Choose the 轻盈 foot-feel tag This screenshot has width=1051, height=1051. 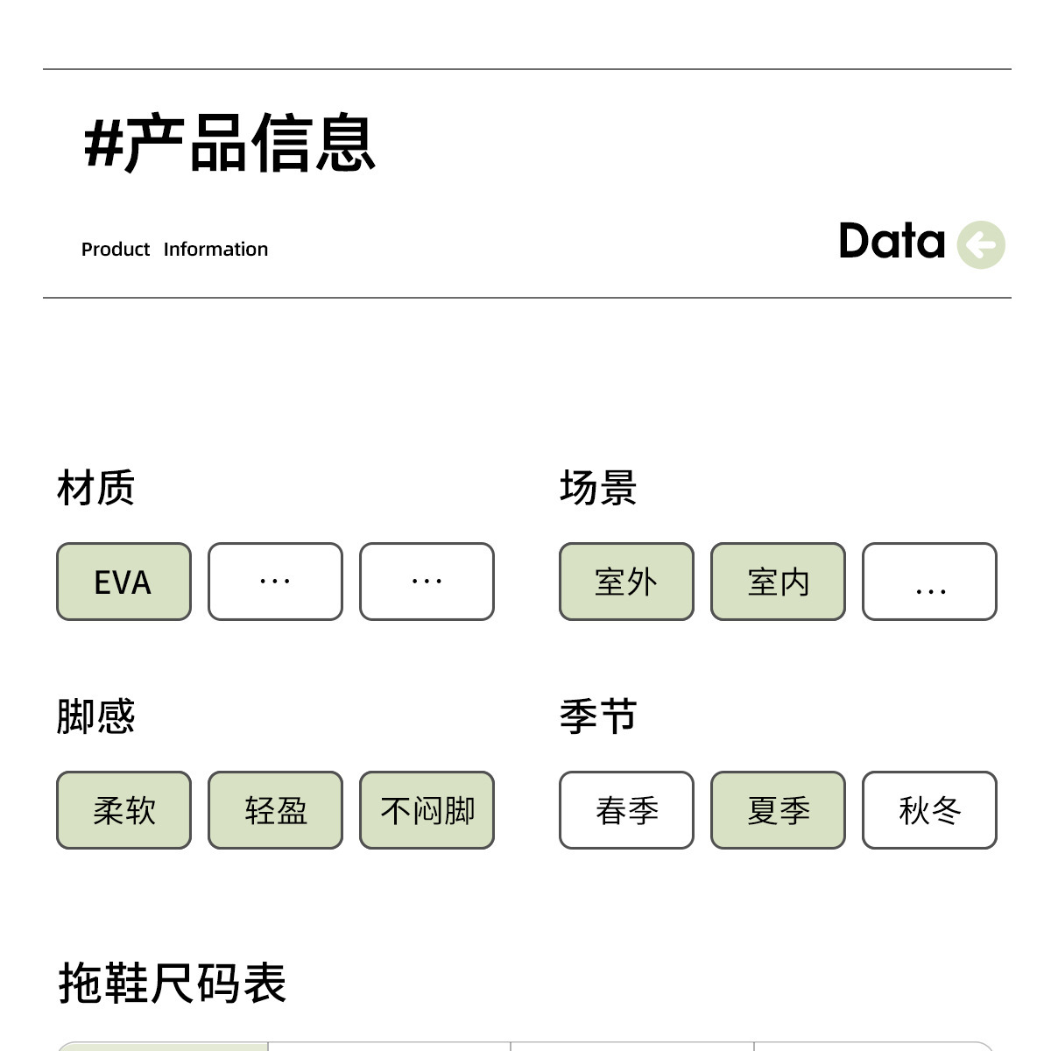pyautogui.click(x=275, y=810)
